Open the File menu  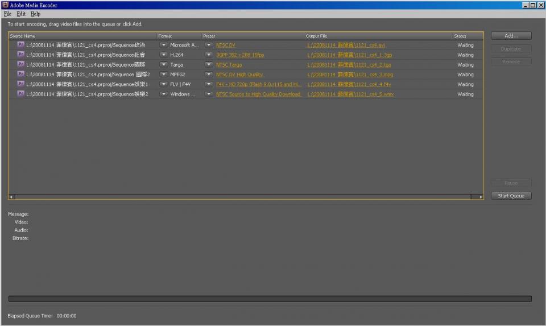coord(7,14)
